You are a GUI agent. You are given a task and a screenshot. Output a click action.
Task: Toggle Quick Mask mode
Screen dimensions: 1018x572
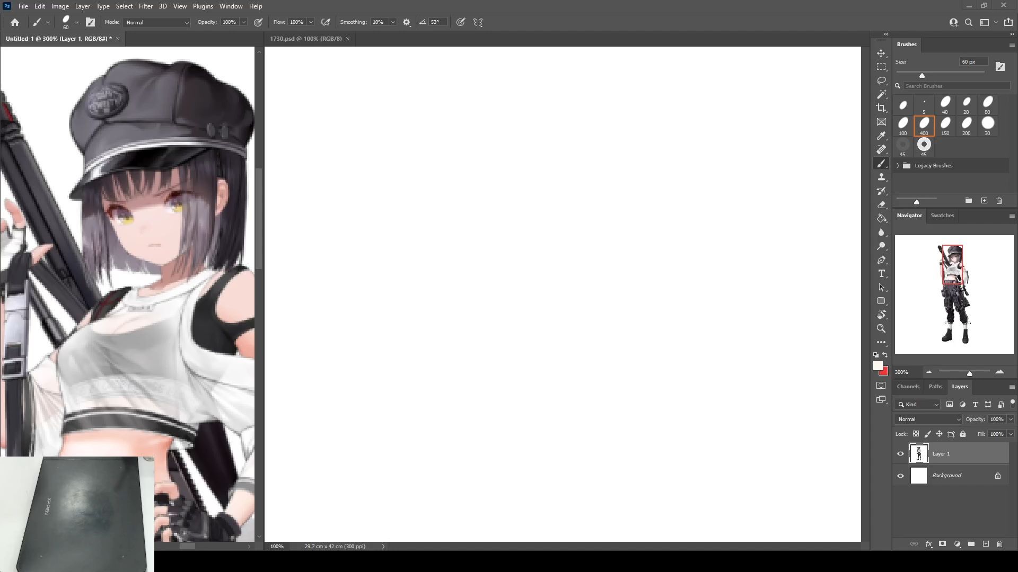click(881, 386)
